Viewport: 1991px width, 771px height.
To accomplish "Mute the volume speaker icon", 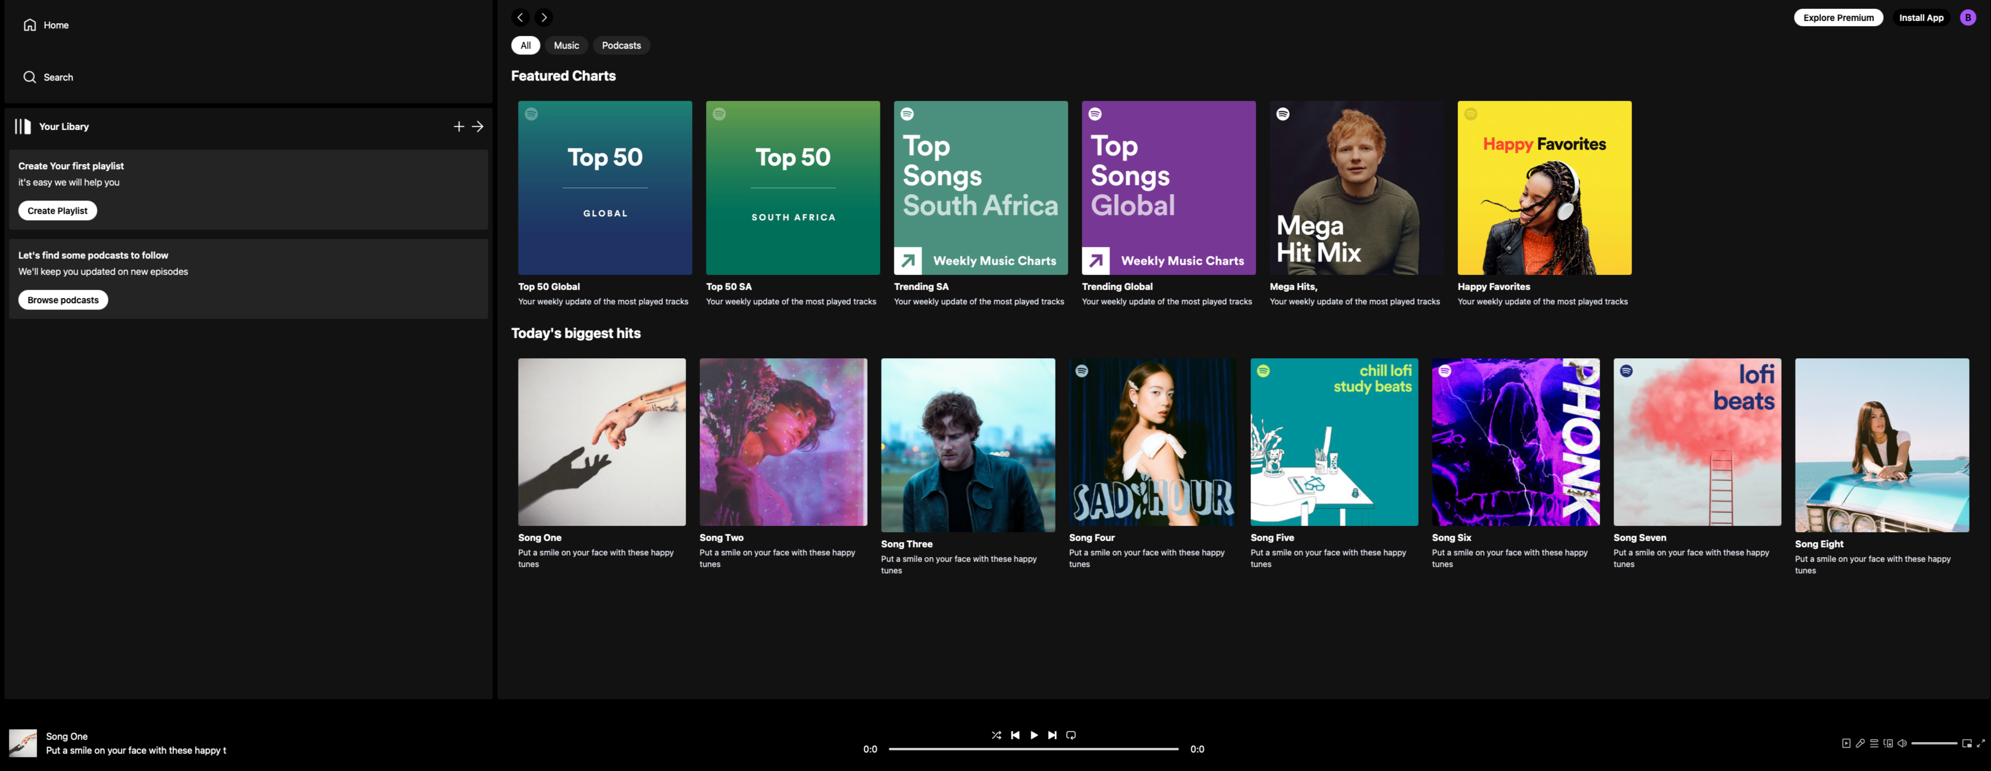I will pyautogui.click(x=1902, y=743).
